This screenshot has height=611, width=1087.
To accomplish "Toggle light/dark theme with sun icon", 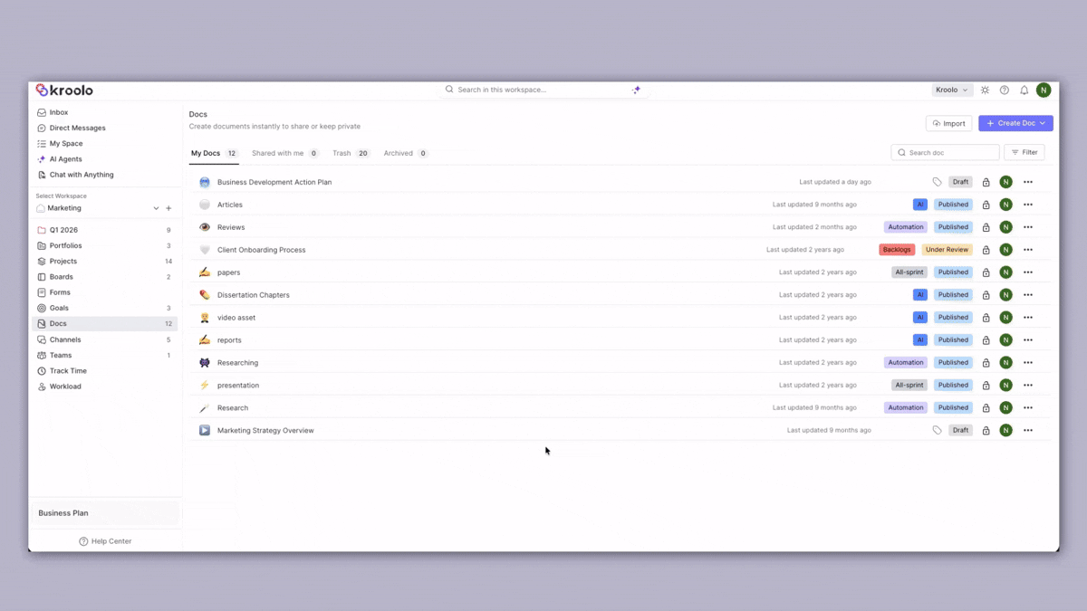I will [985, 90].
